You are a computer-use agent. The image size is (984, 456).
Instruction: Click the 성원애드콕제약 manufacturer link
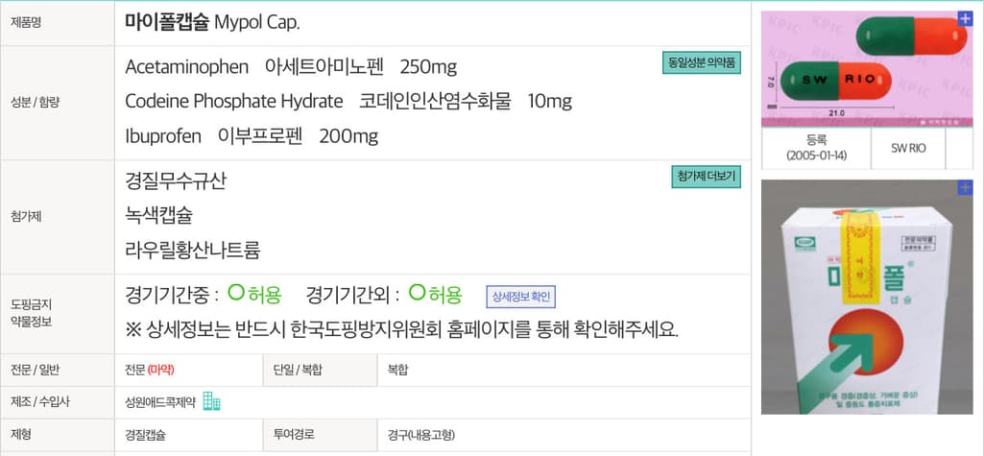(160, 403)
